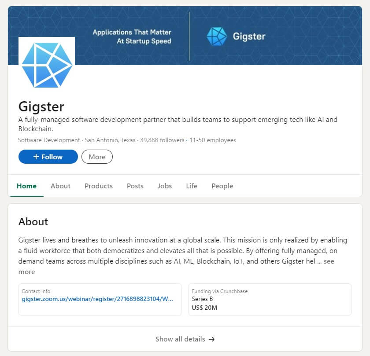Click the banner tagline Applications That Matter
Screen dimensions: 370x356
point(132,32)
